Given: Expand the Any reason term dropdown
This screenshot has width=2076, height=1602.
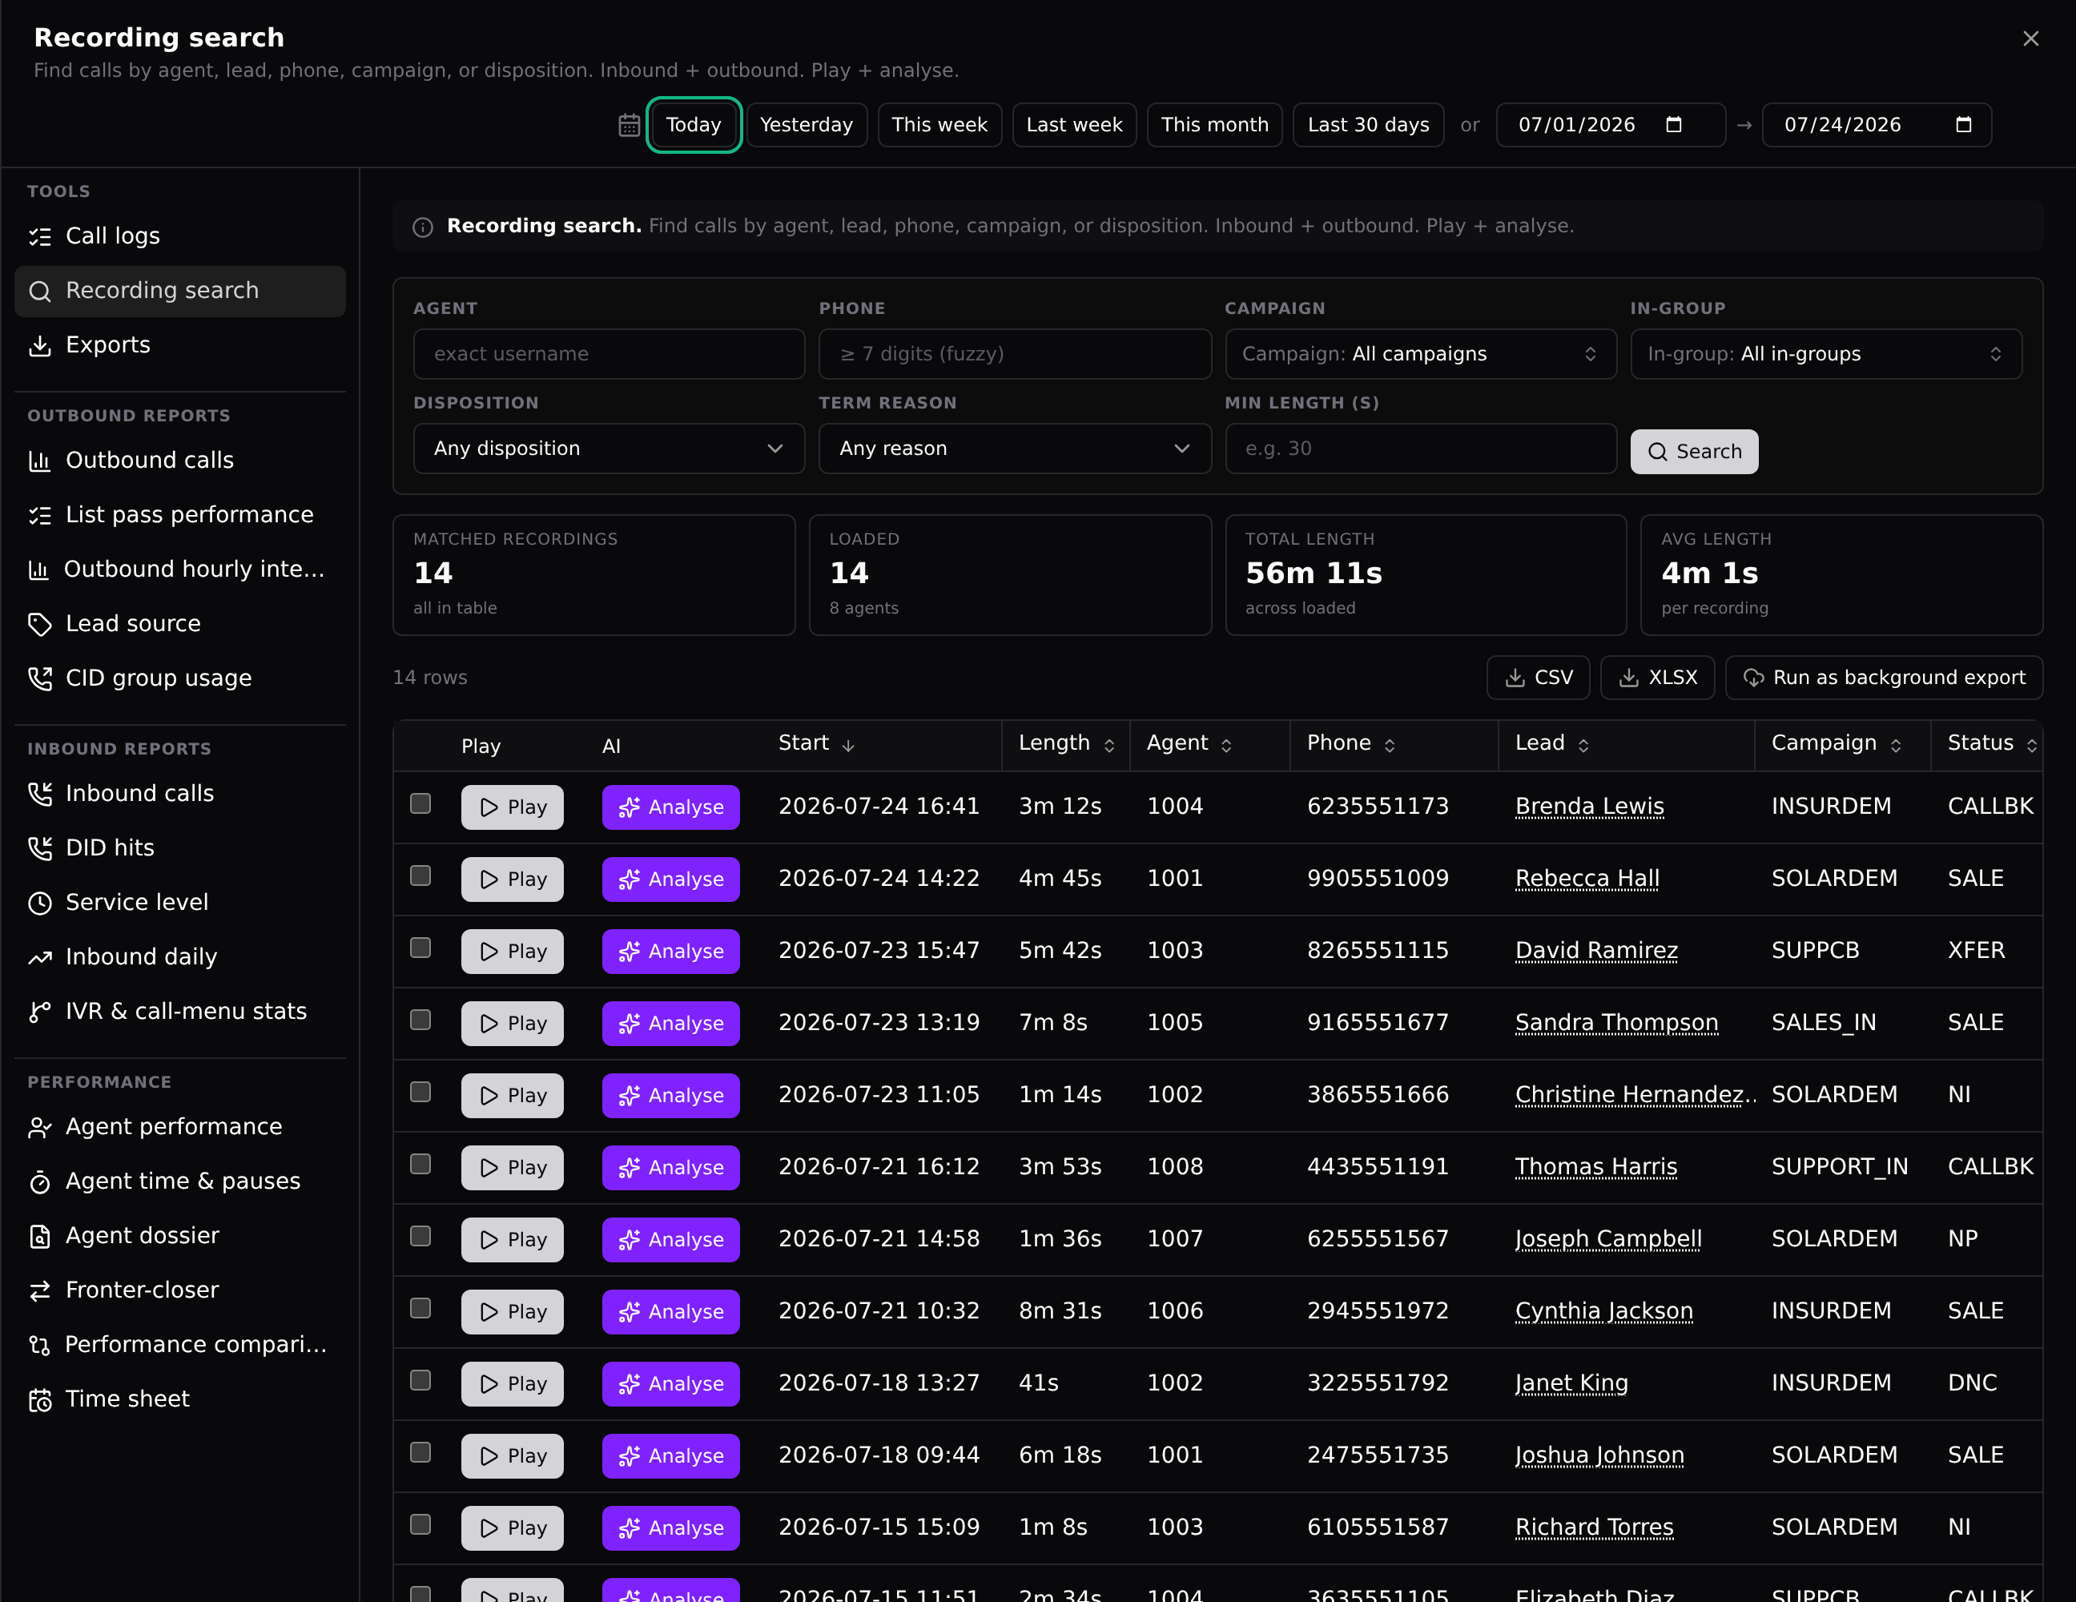Looking at the screenshot, I should (x=1014, y=449).
